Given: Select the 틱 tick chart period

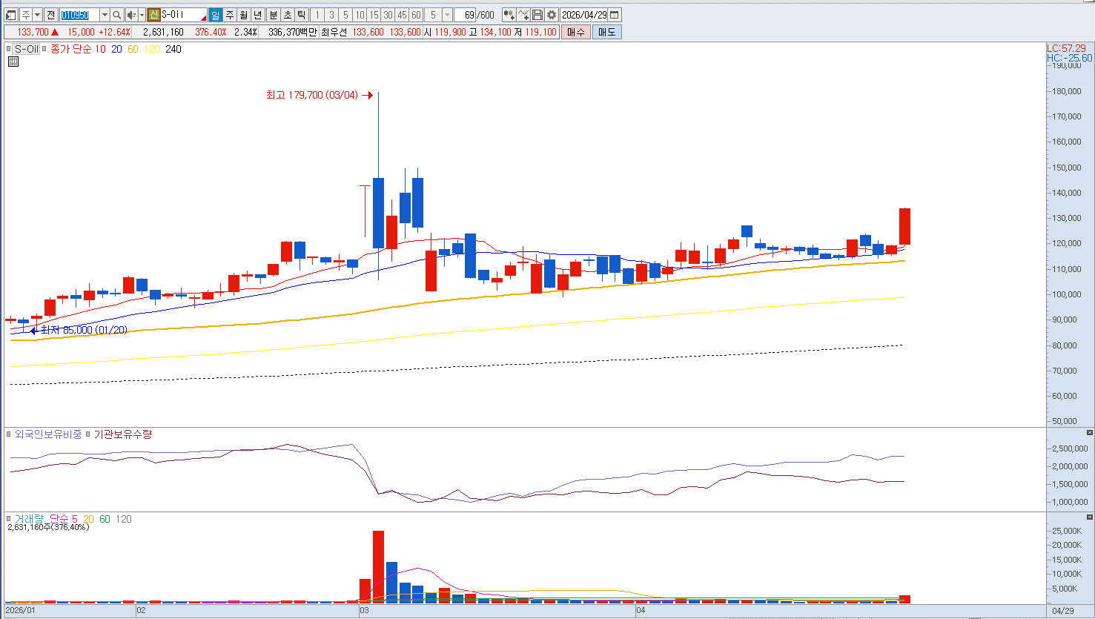Looking at the screenshot, I should [x=301, y=15].
